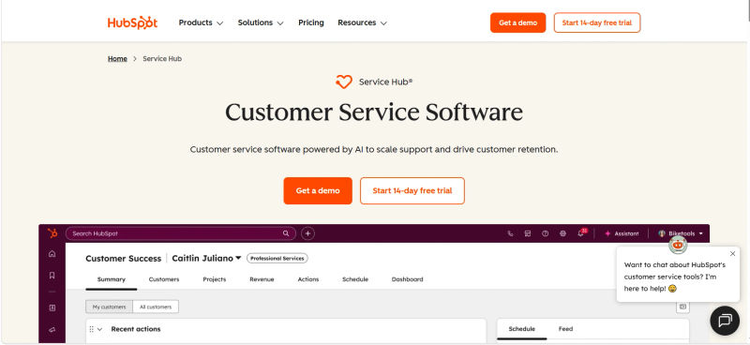Switch to the Dashboard tab
The width and height of the screenshot is (750, 345).
(407, 279)
